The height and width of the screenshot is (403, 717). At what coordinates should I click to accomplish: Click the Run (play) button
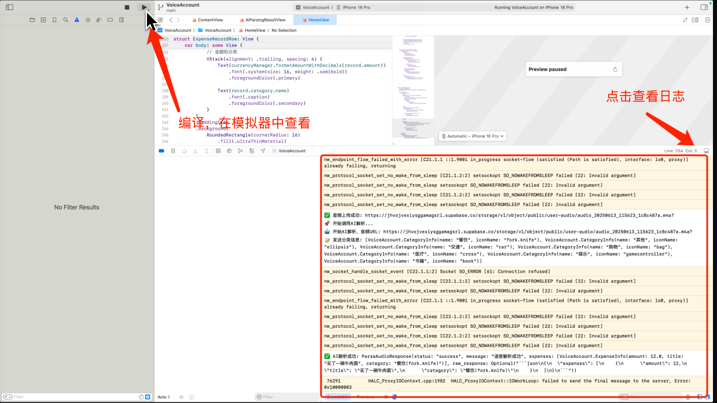click(144, 7)
